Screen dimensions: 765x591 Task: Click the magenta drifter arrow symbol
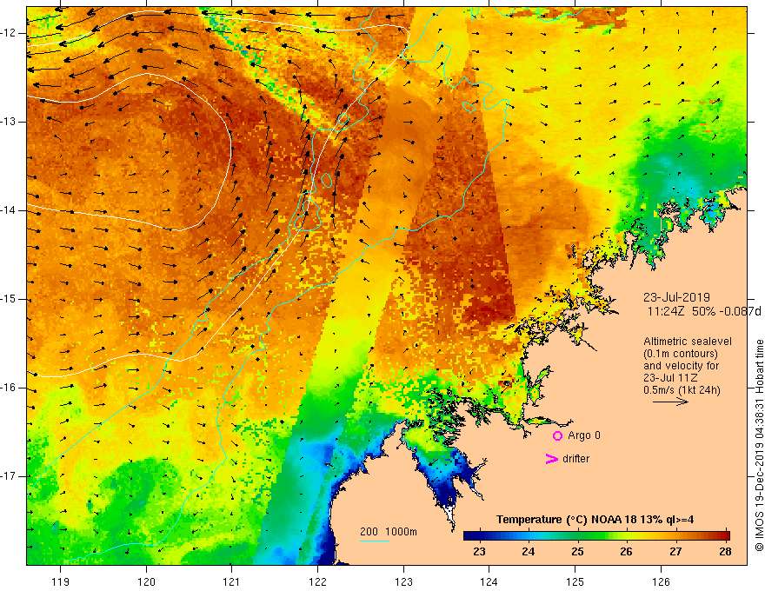tap(551, 459)
